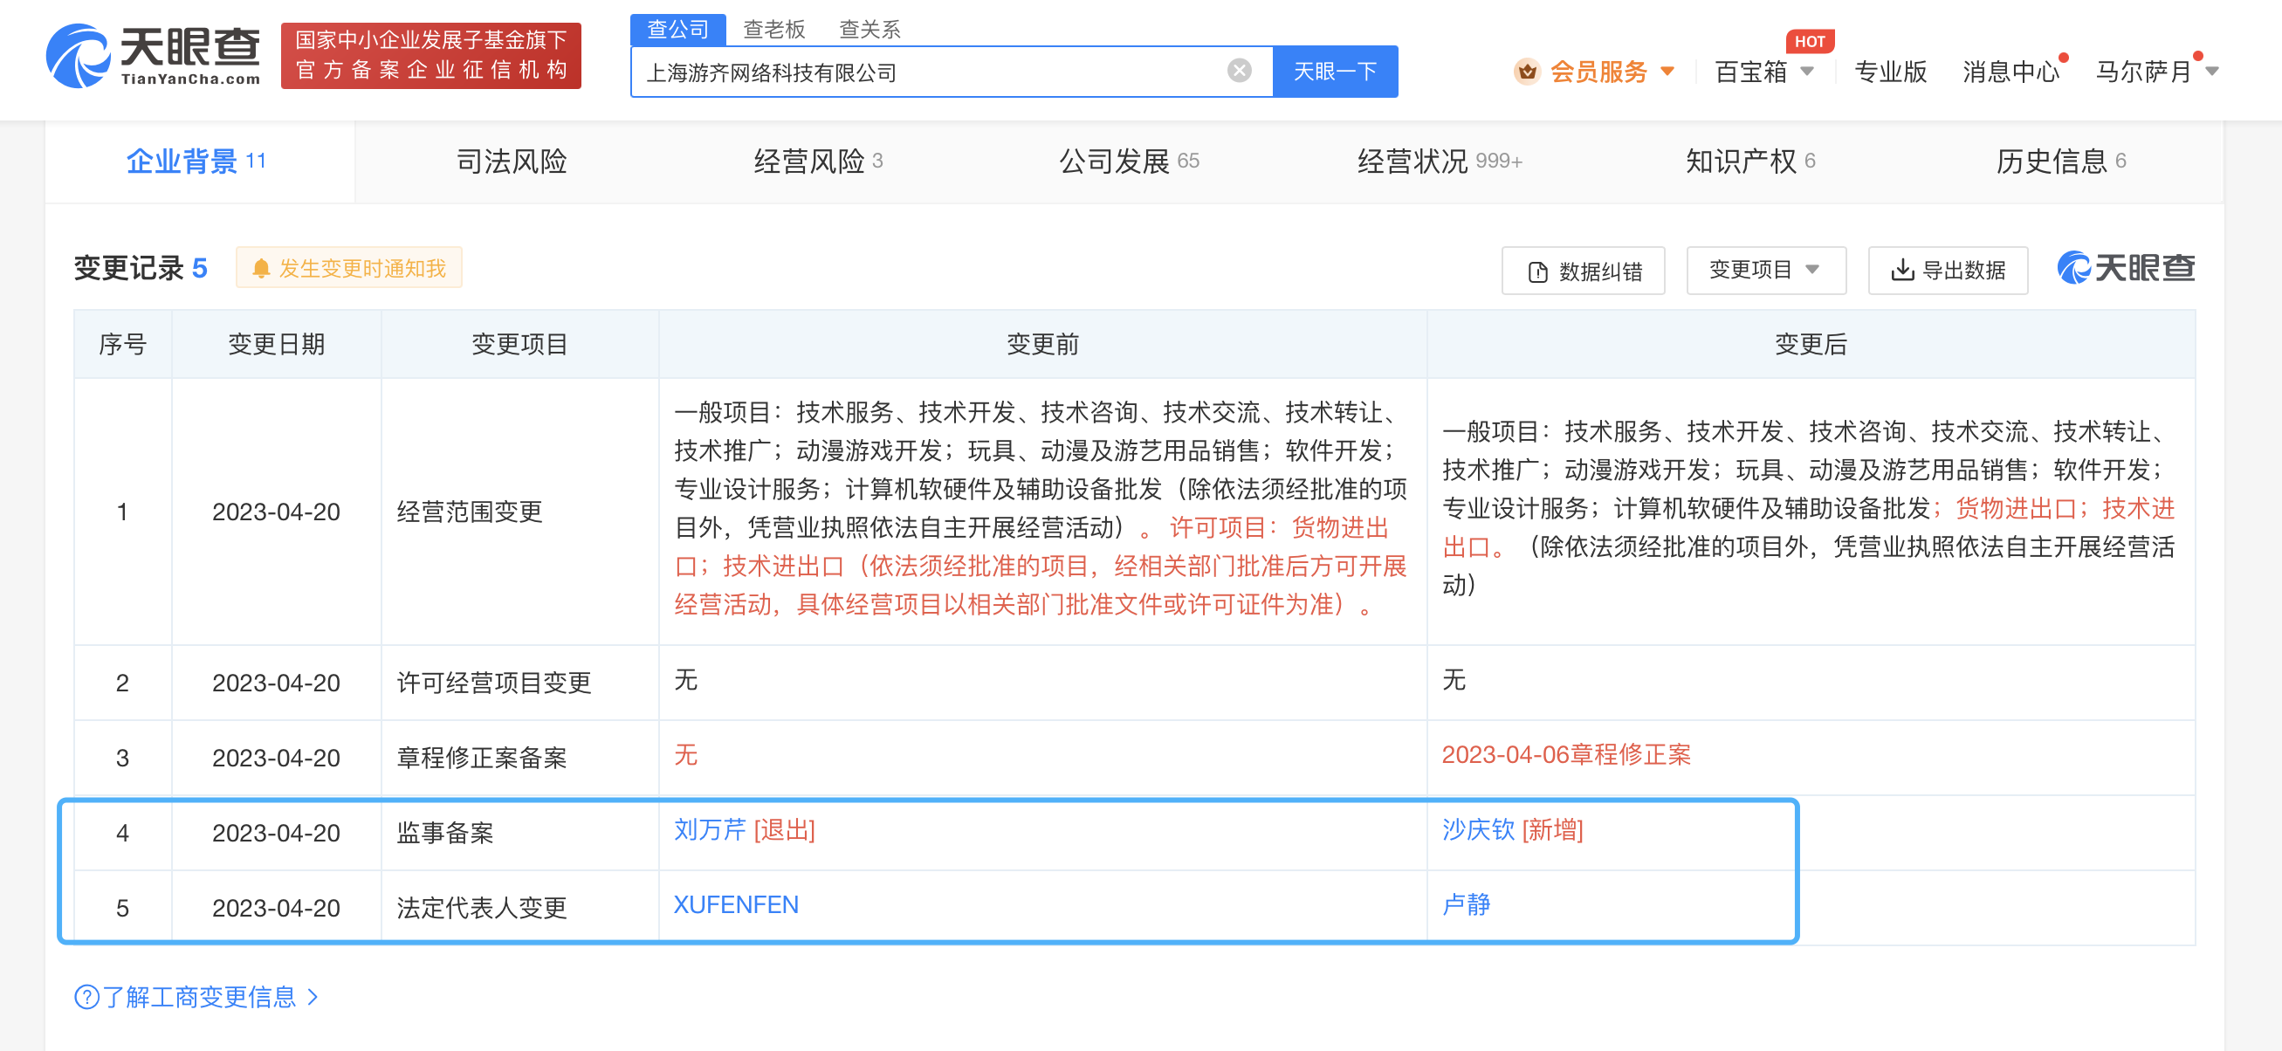Click the 发生变更时通知我 notification button

pyautogui.click(x=349, y=268)
